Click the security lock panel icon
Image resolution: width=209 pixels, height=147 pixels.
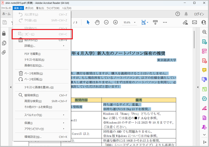tap(4, 33)
